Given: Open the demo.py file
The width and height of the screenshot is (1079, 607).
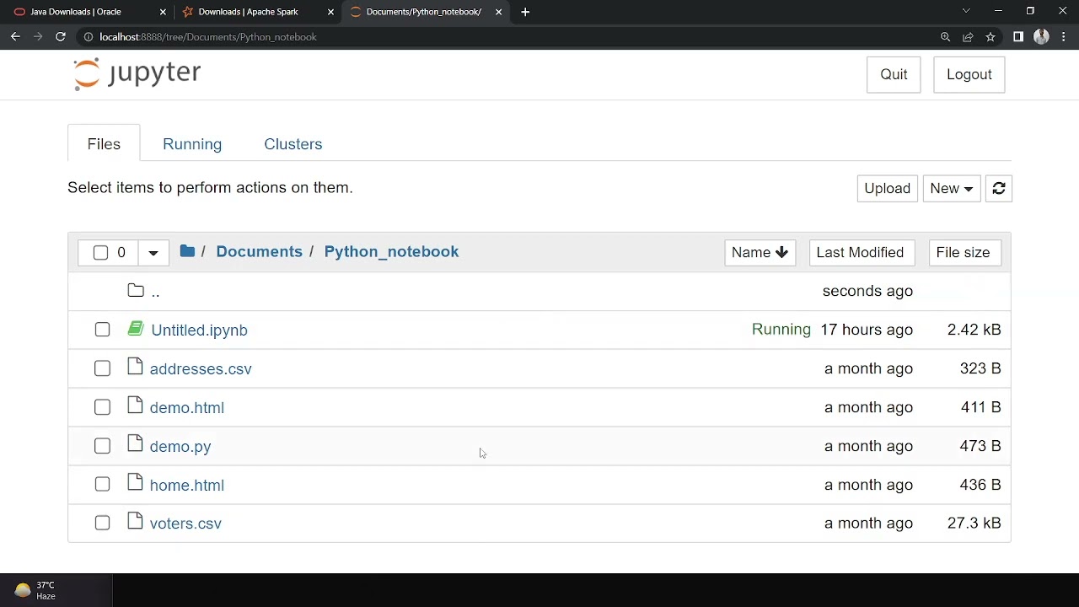Looking at the screenshot, I should pos(180,447).
